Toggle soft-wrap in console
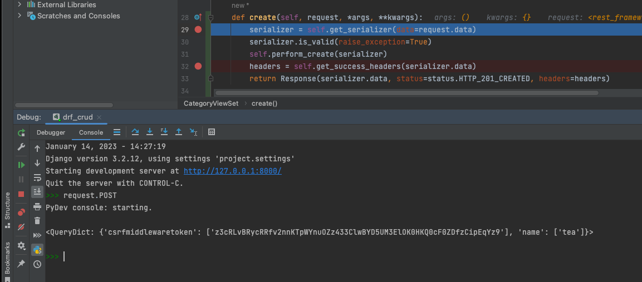 coord(37,177)
